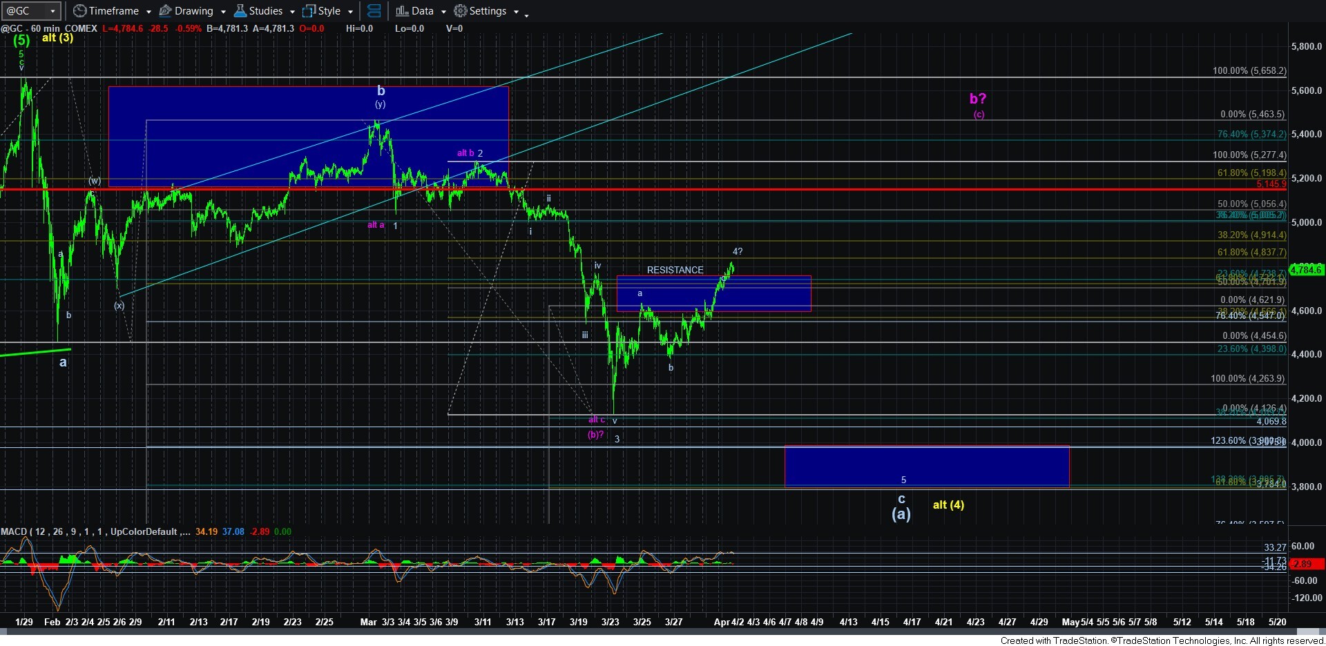Viewport: 1326px width, 646px height.
Task: Click the blue stacked bars toolbar icon
Action: pyautogui.click(x=374, y=11)
